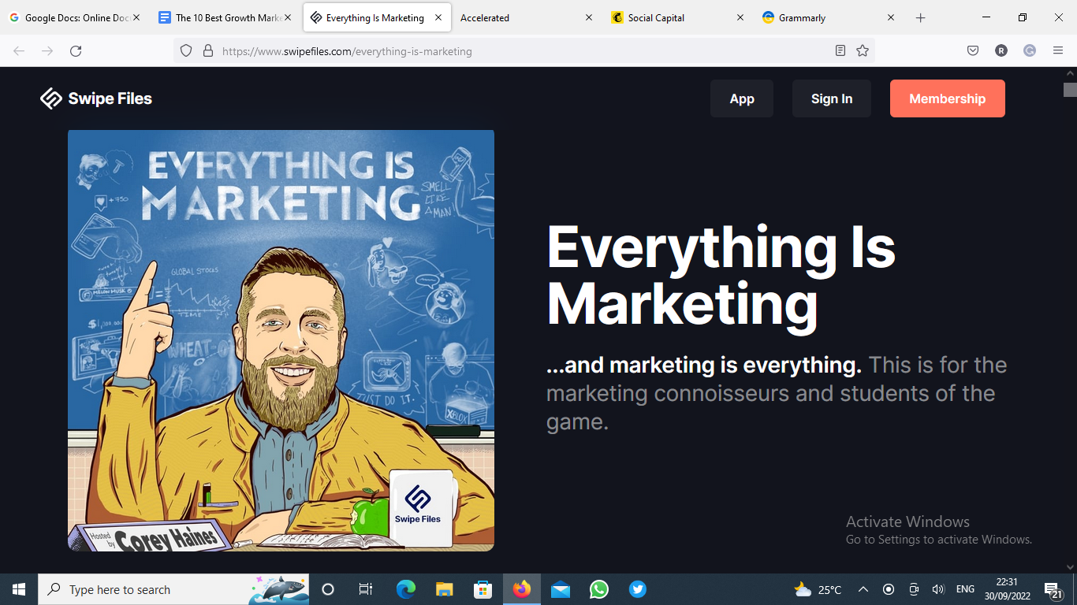Open Twitter app from taskbar
1077x605 pixels.
click(638, 589)
